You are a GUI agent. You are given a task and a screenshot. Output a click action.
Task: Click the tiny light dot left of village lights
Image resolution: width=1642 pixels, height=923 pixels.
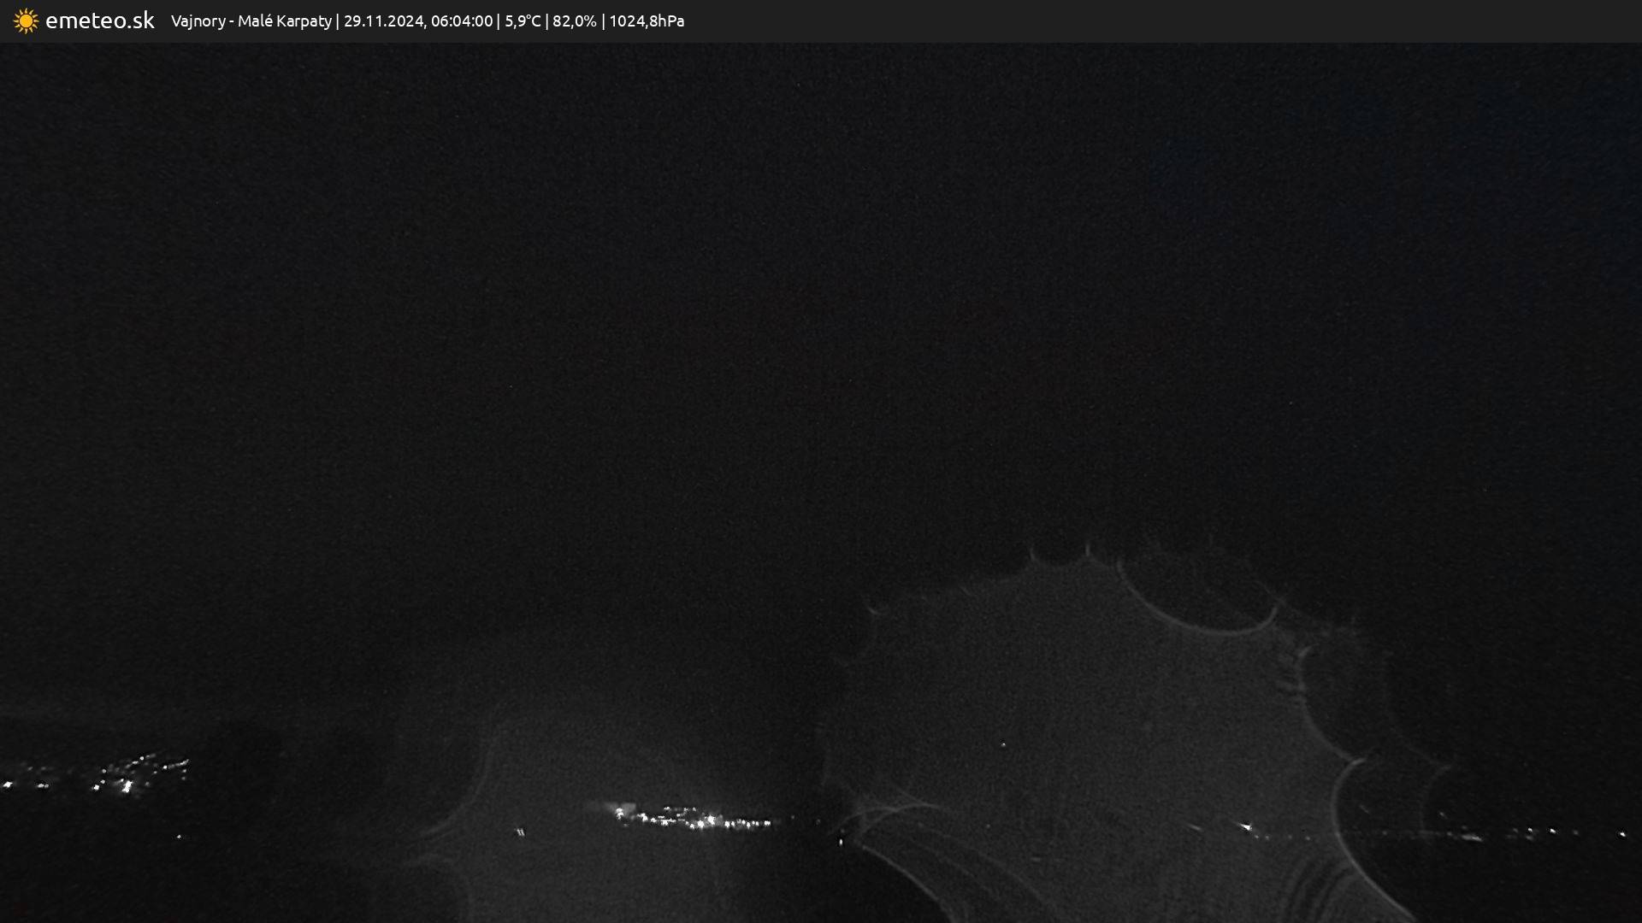[520, 832]
